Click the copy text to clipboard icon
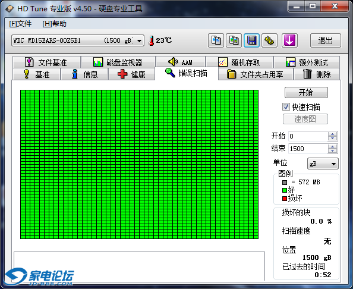The image size is (353, 289). click(216, 40)
